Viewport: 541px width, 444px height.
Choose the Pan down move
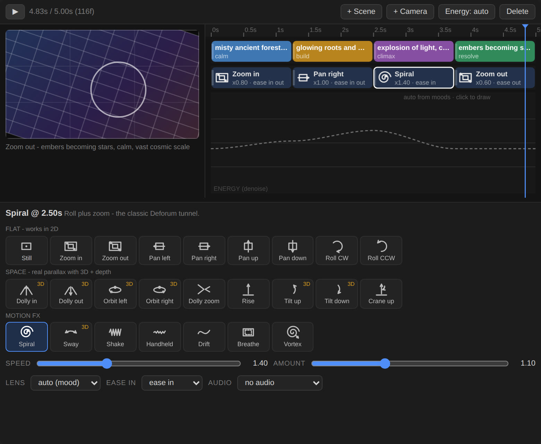[293, 250]
